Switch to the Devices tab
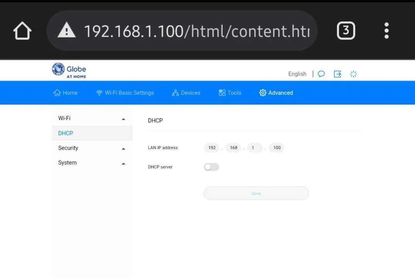Viewport: 415px width, 278px height. pos(190,93)
